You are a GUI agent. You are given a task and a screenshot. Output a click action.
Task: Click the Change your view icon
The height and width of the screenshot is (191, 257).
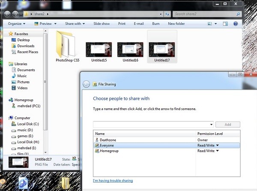209,24
